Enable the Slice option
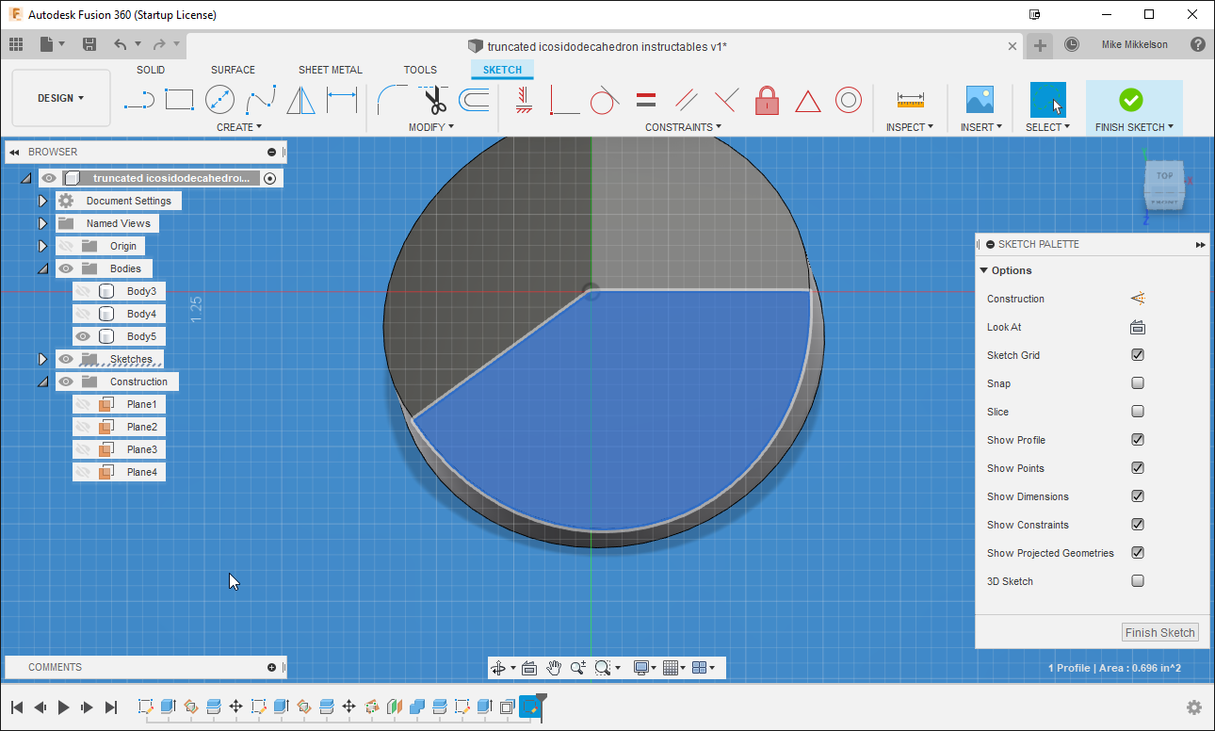The width and height of the screenshot is (1215, 731). pyautogui.click(x=1137, y=411)
